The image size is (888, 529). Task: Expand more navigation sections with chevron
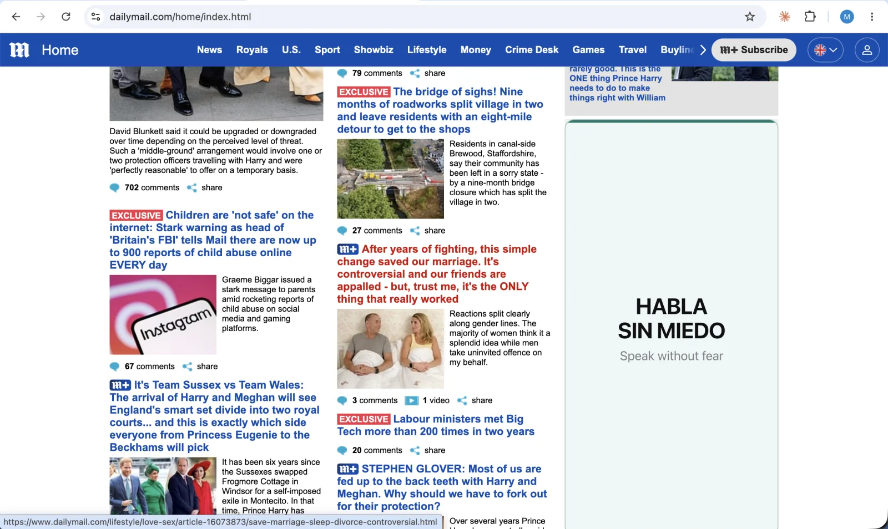point(703,50)
